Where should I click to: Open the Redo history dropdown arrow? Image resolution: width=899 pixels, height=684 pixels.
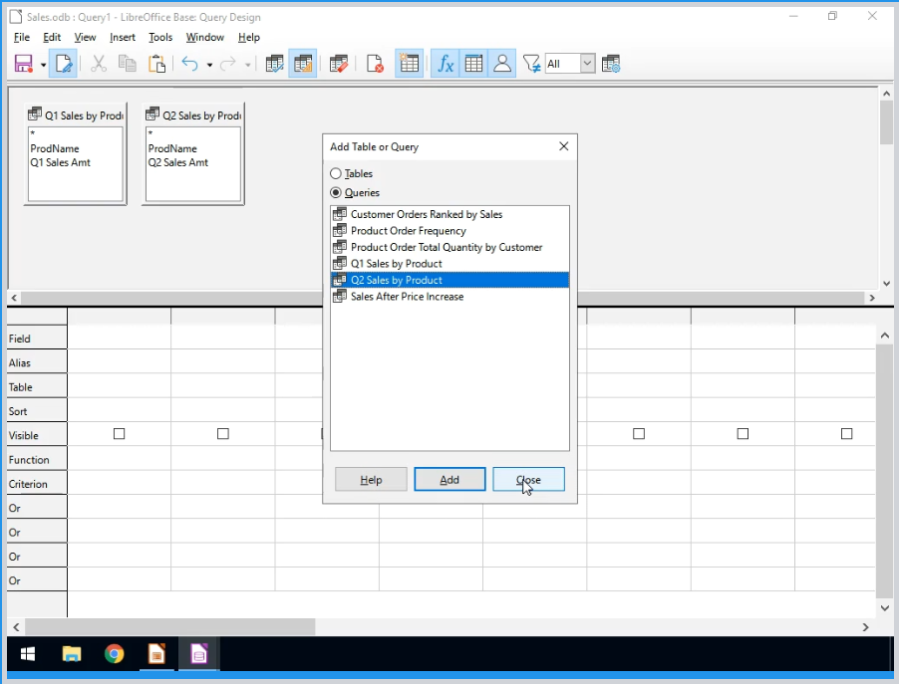coord(248,65)
